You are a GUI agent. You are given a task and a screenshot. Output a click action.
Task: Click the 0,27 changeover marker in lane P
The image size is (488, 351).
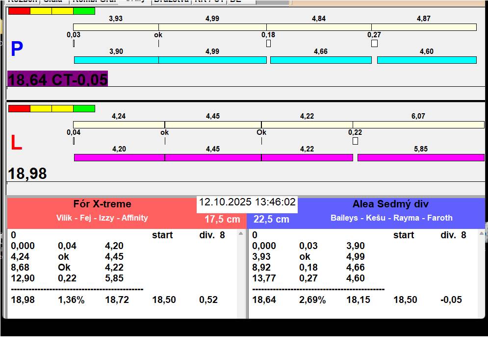tap(374, 44)
